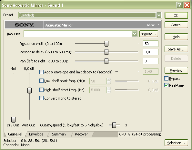Switch to the General tab
This screenshot has height=150, width=192.
(15, 134)
